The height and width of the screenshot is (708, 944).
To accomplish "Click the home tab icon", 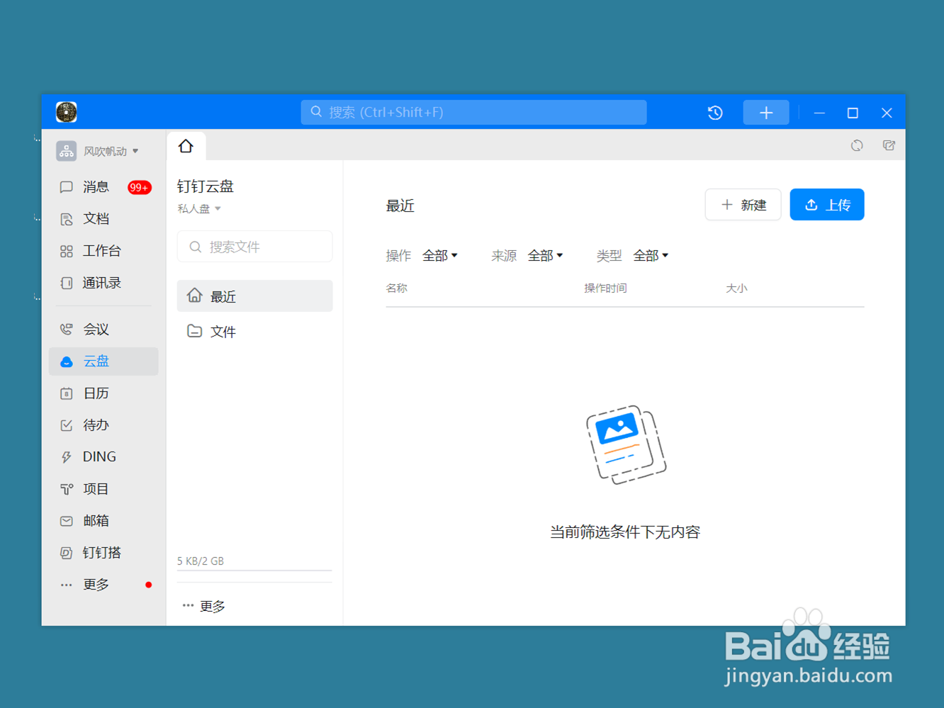I will [186, 146].
